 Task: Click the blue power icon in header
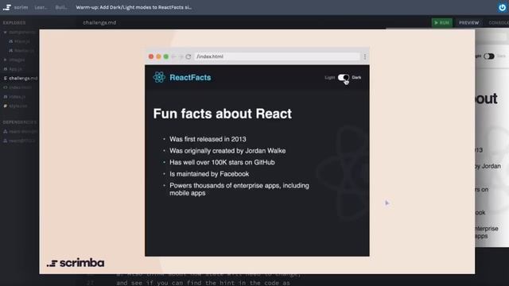click(x=502, y=7)
